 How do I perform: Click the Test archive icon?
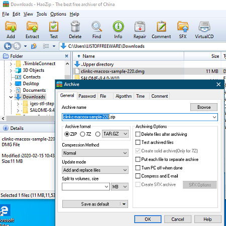tap(54, 27)
